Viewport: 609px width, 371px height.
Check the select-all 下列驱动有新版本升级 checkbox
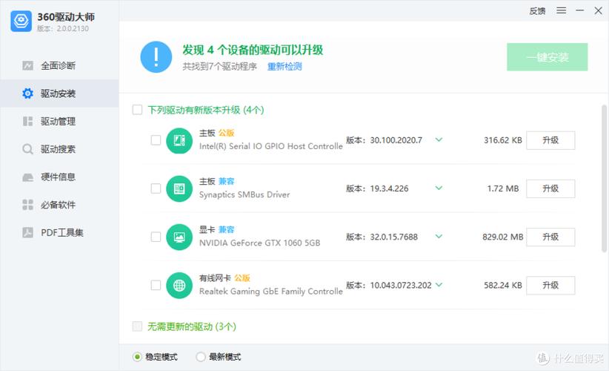tap(137, 110)
